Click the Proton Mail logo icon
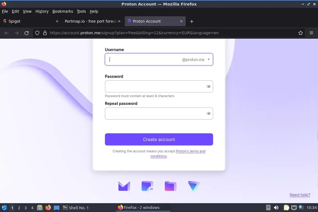This screenshot has width=318, height=212. pyautogui.click(x=124, y=186)
